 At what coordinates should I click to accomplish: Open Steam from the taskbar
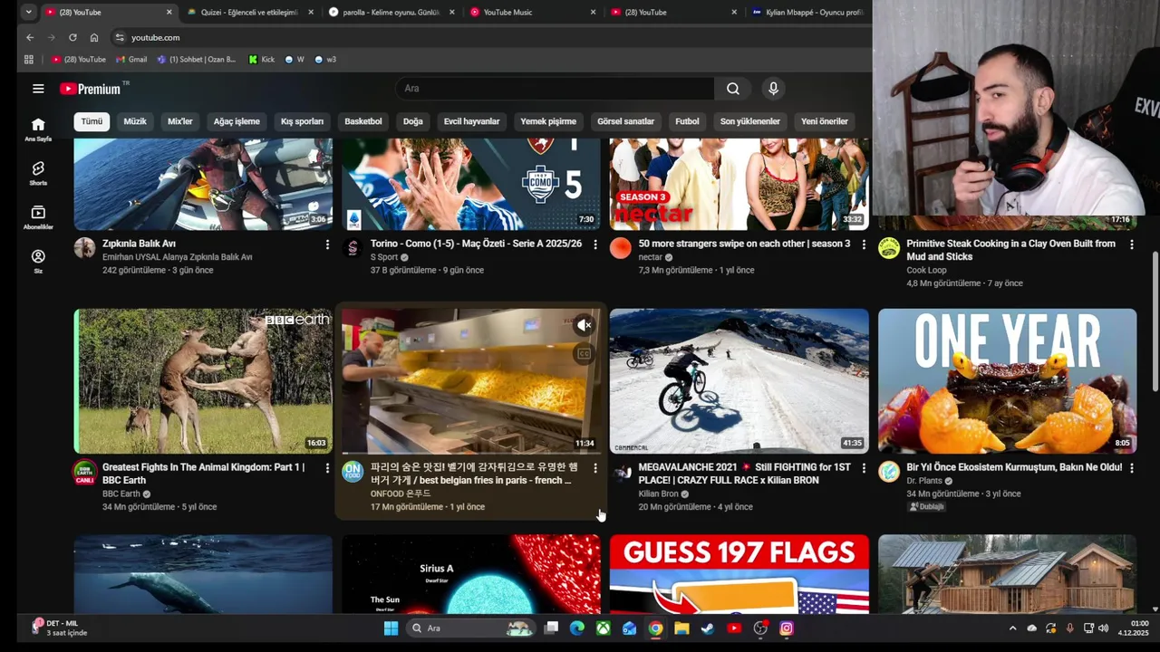click(x=708, y=628)
